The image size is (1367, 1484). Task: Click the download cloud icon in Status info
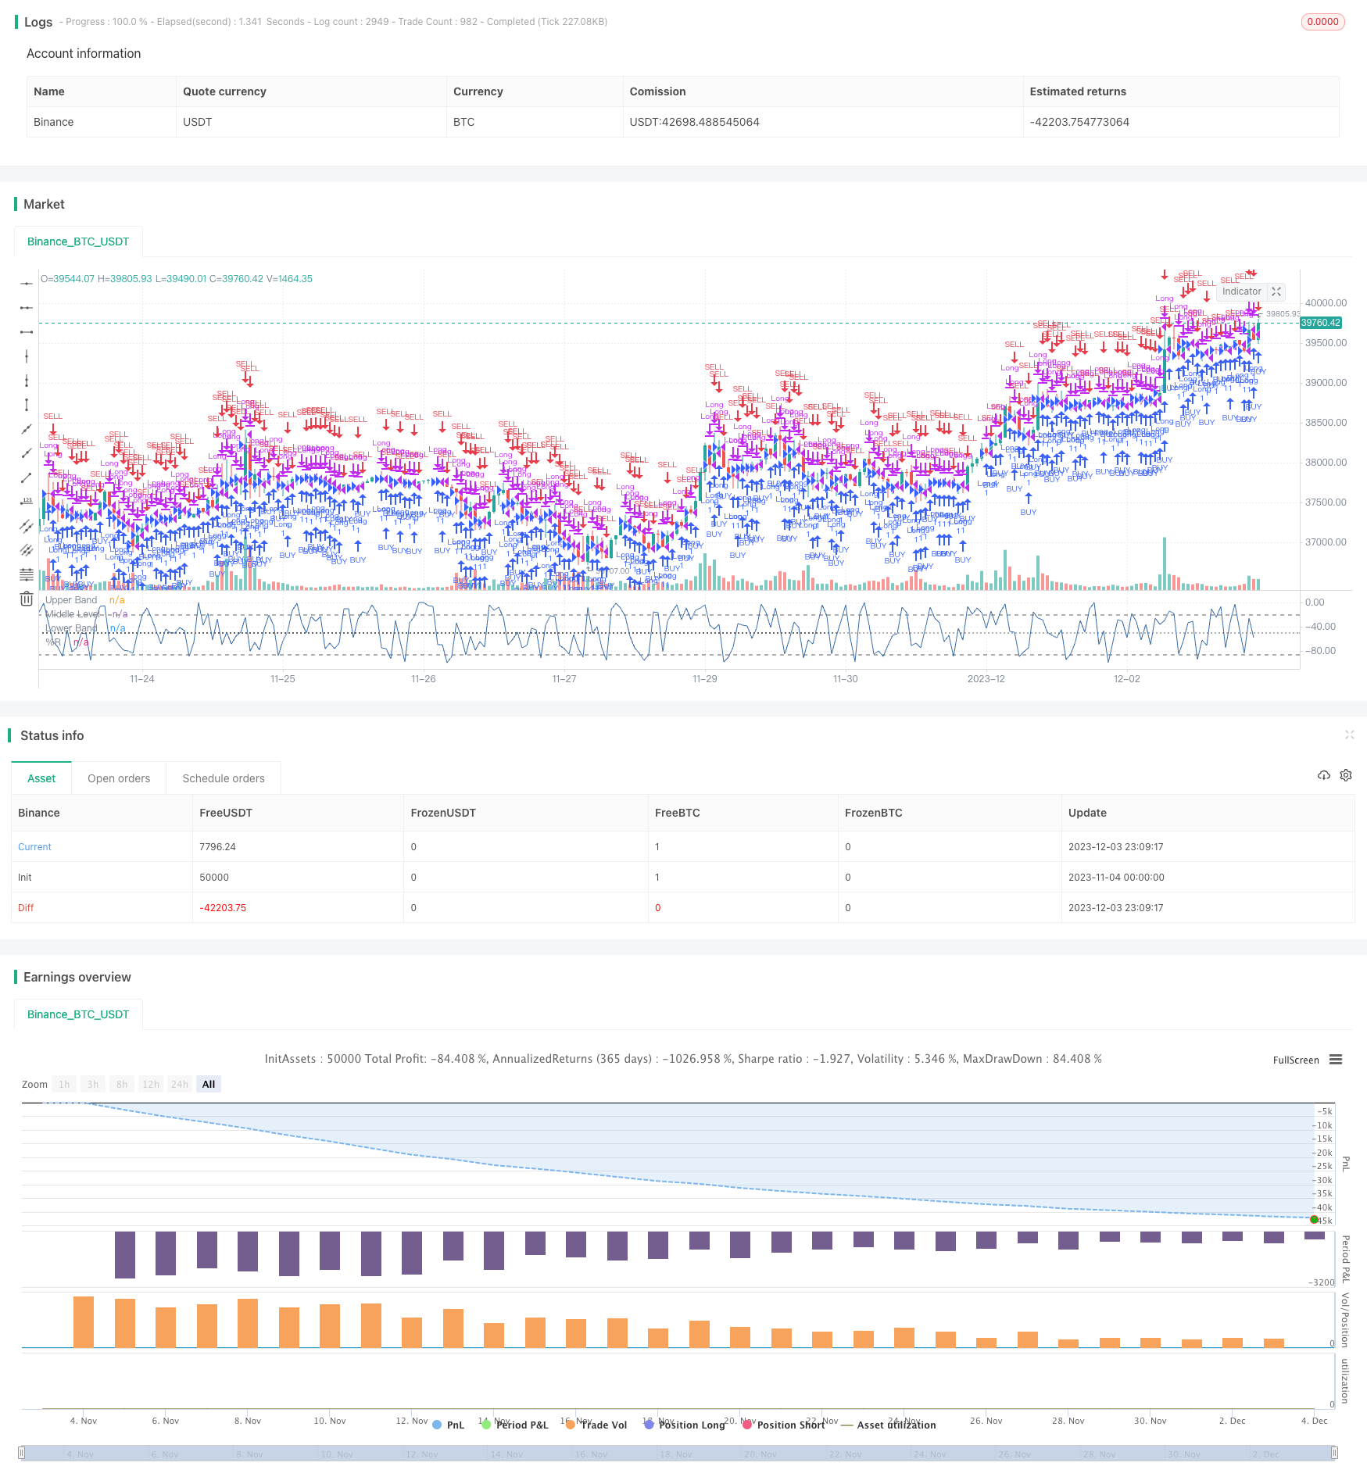pyautogui.click(x=1323, y=775)
